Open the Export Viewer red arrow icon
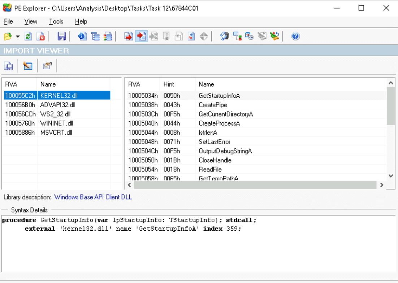Screen dimensions: 398x283 129,36
